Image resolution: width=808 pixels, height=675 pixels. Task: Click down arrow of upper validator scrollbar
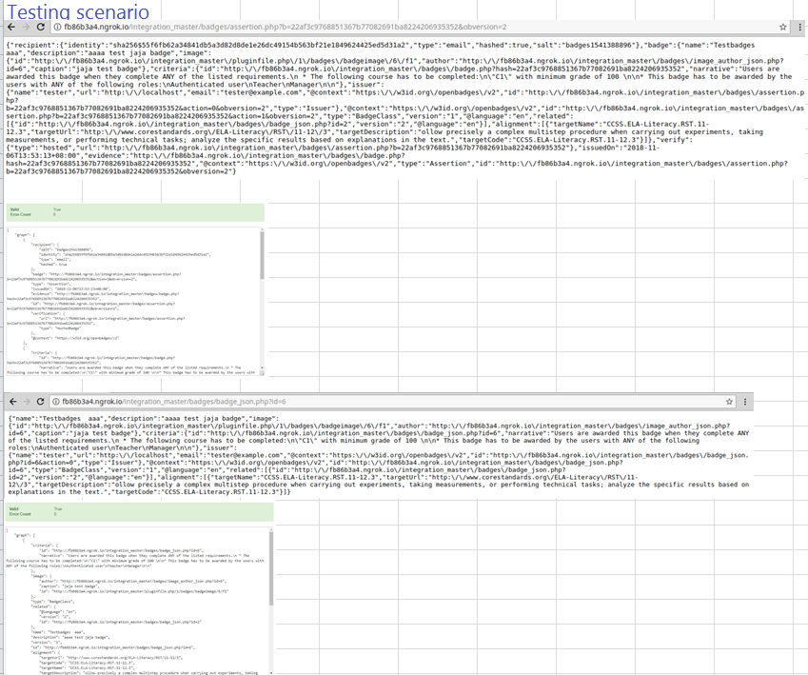263,368
